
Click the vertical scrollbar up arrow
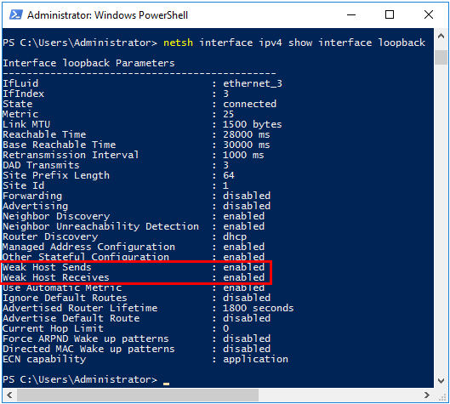pyautogui.click(x=441, y=37)
